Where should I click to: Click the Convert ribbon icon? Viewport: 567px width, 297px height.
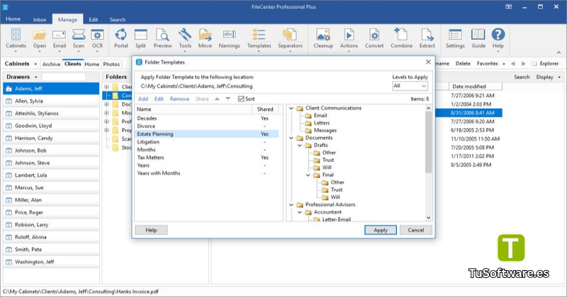(374, 39)
